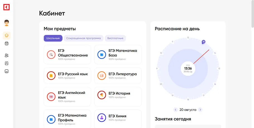The width and height of the screenshot is (254, 128).
Task: Click the 13:36 time at the clock center
Action: pos(188,68)
